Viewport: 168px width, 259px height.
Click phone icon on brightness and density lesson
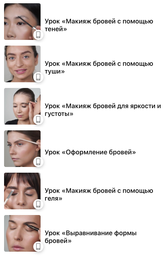click(38, 119)
